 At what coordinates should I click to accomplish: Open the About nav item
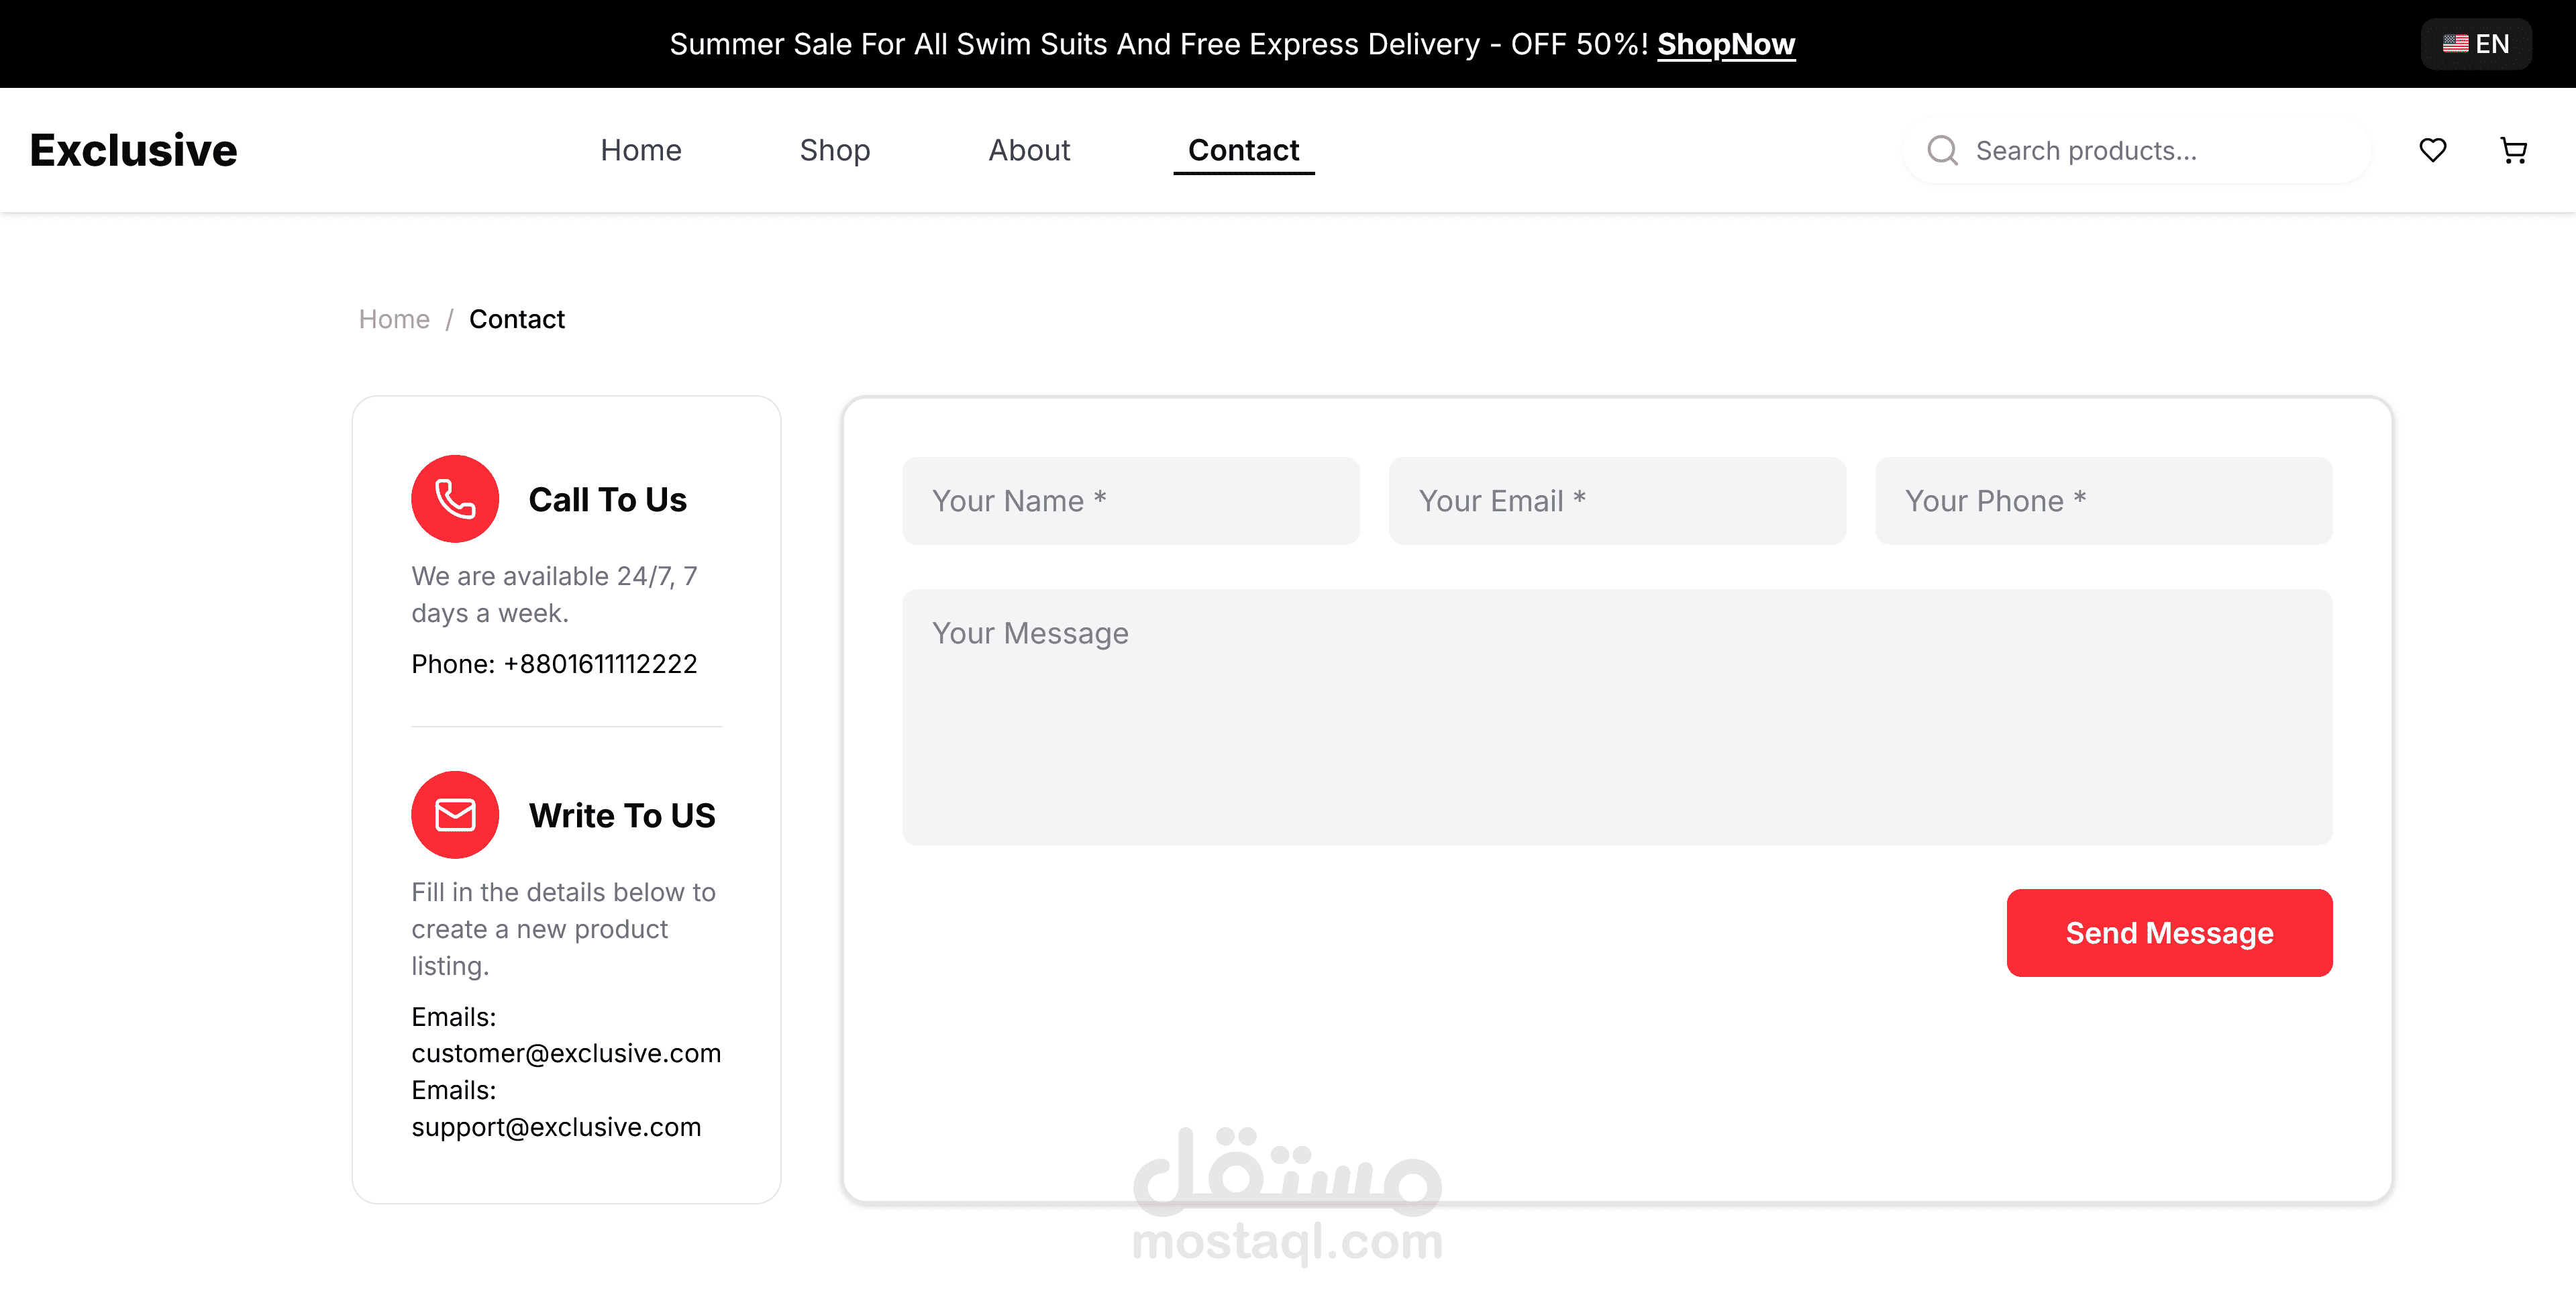[1029, 150]
